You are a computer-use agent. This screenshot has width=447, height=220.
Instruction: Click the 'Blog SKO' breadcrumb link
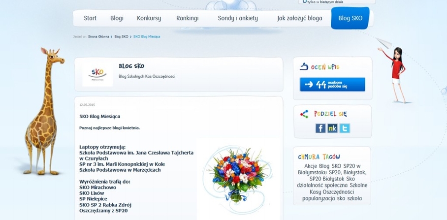pos(121,37)
